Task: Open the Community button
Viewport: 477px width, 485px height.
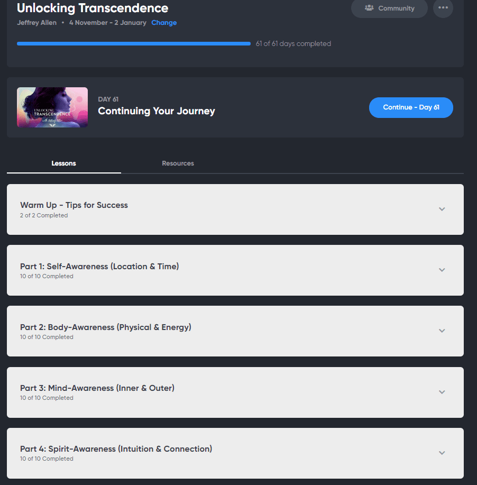Action: click(389, 8)
